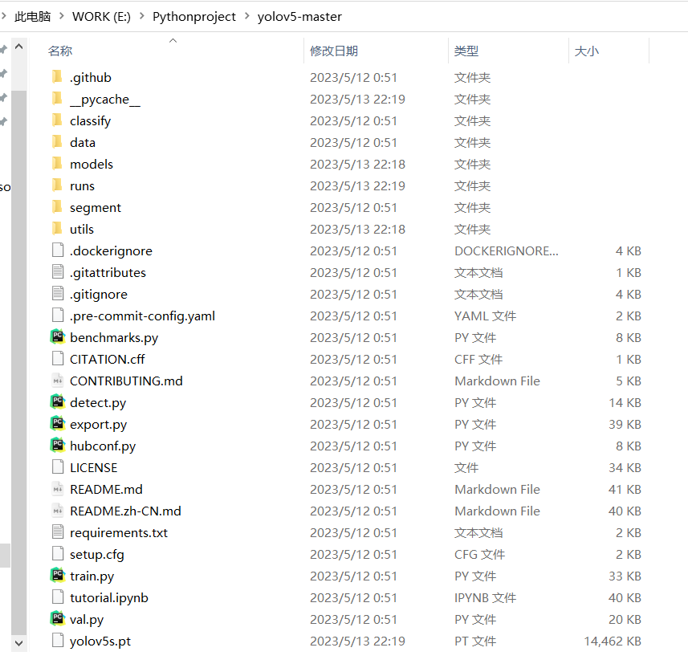The height and width of the screenshot is (672, 688).
Task: Click the .gitignore text file icon
Action: [x=58, y=293]
